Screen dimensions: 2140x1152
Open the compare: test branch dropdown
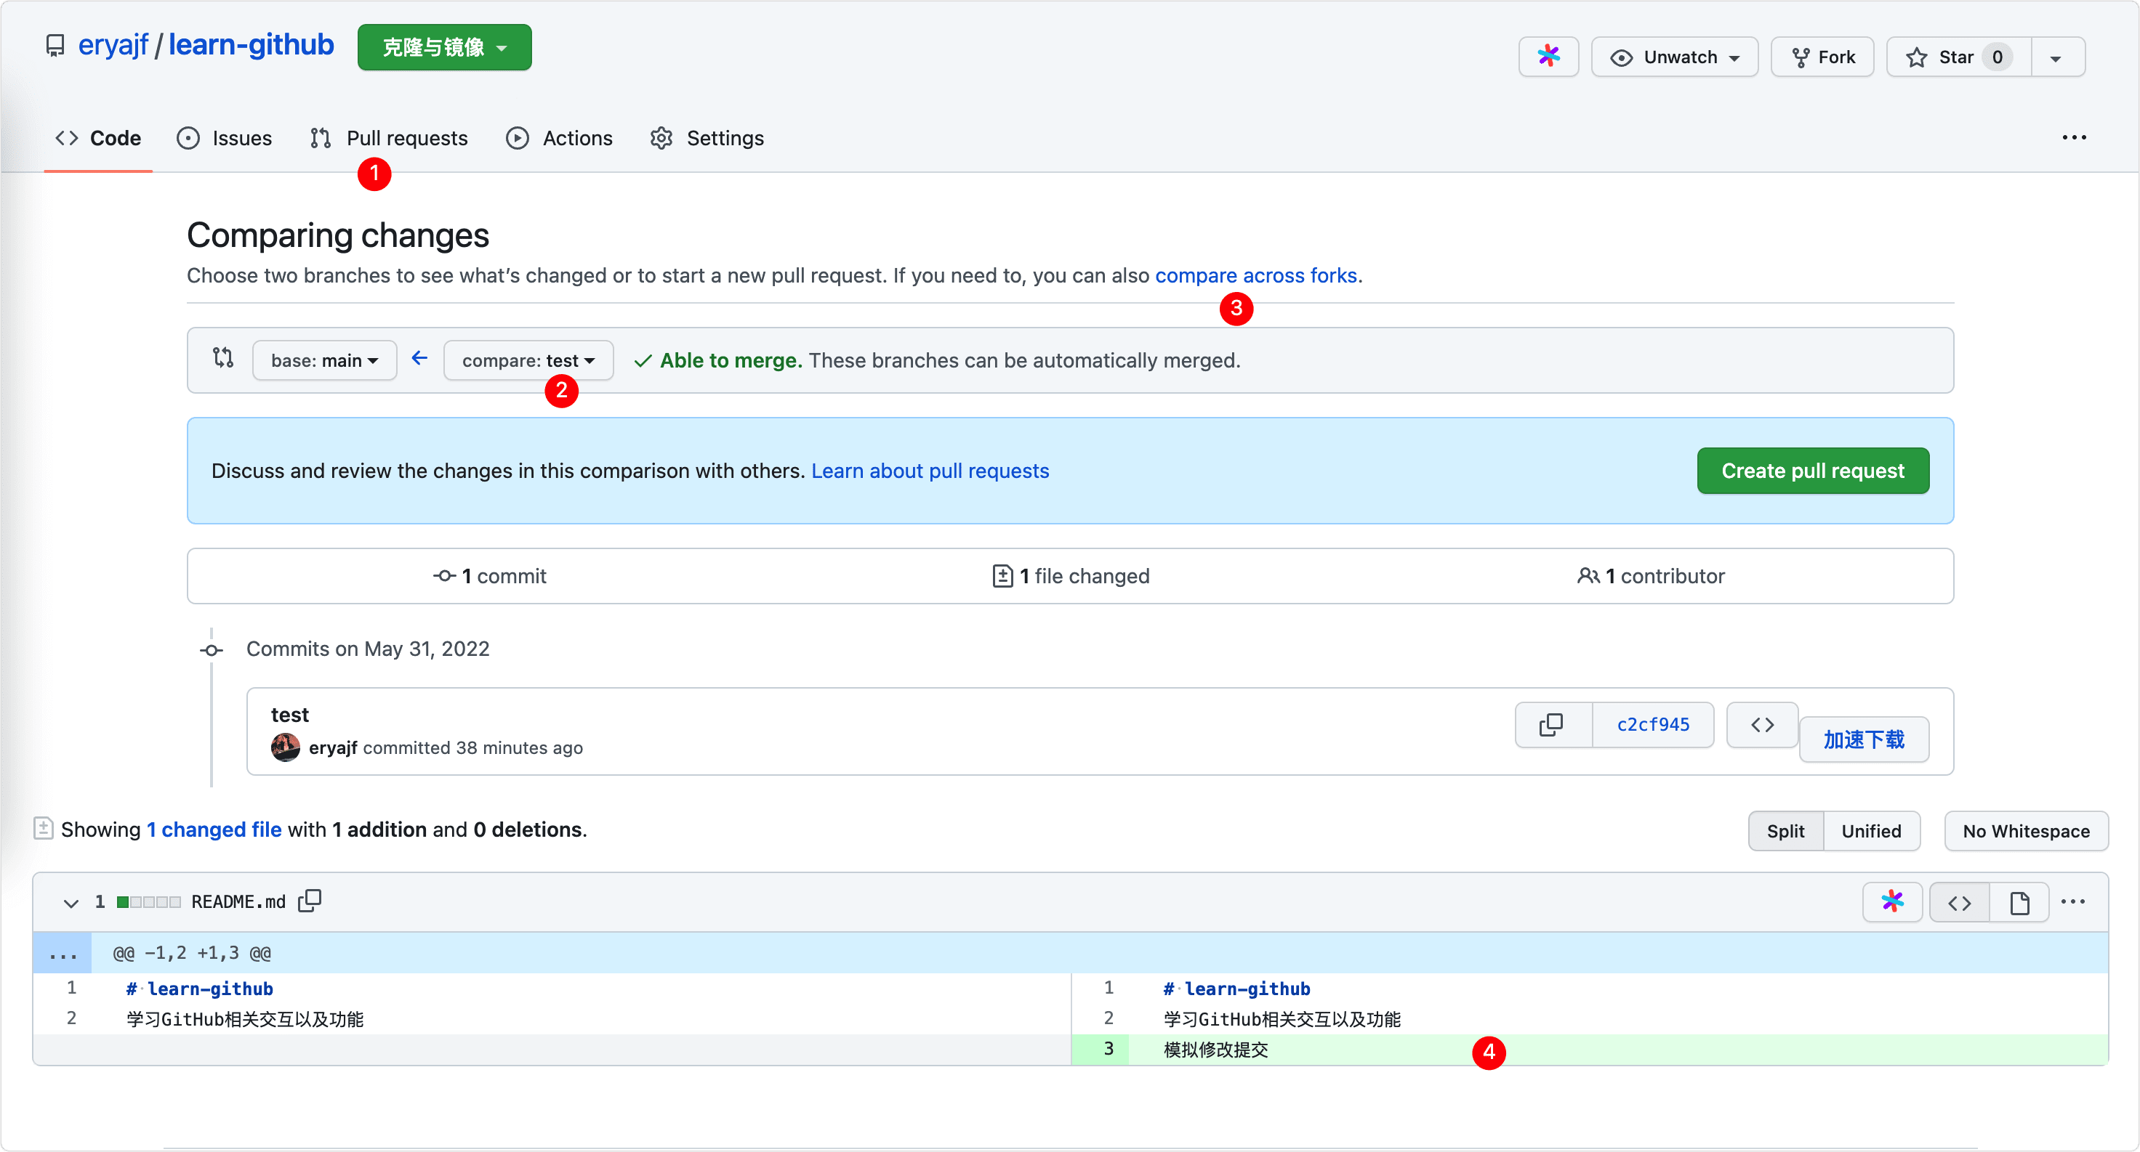pos(528,360)
